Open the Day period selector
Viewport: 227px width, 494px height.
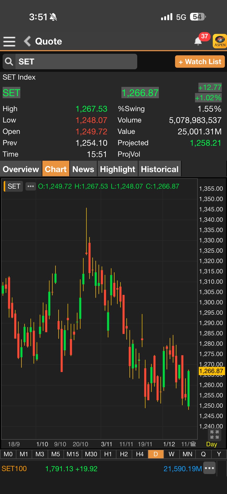pyautogui.click(x=211, y=444)
